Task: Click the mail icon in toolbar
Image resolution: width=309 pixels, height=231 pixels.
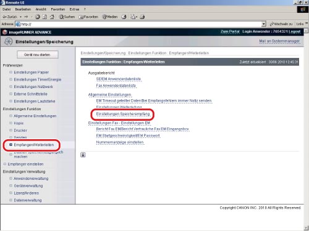Action: (133, 17)
